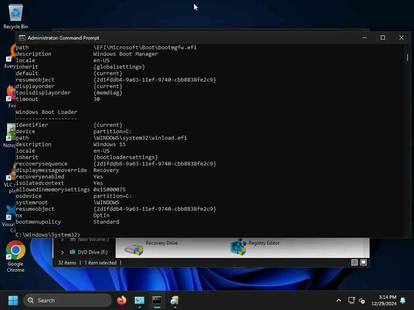Expand New Volume tree node
The image size is (414, 310).
(62, 240)
